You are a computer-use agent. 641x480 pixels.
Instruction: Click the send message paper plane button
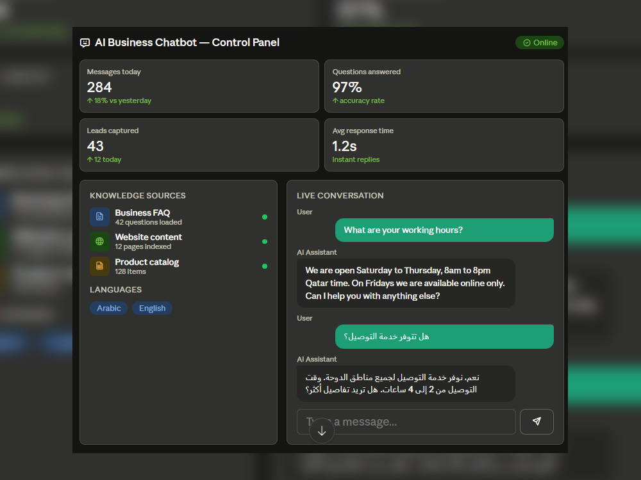(x=537, y=422)
